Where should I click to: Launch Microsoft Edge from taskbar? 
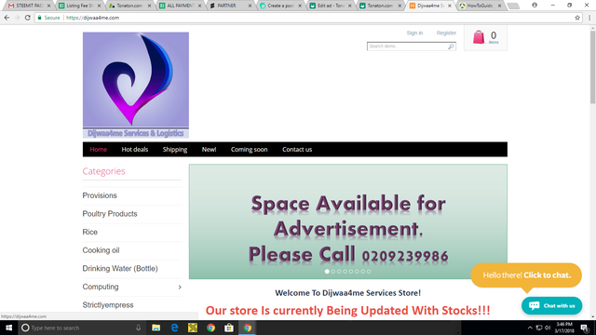coord(174,328)
